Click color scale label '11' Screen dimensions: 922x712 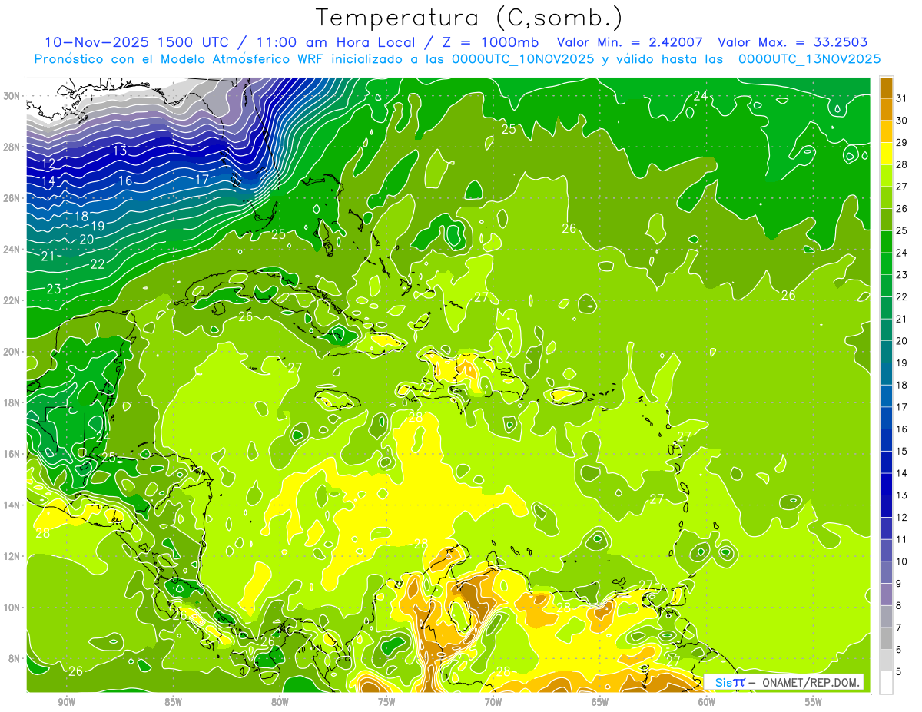[902, 539]
